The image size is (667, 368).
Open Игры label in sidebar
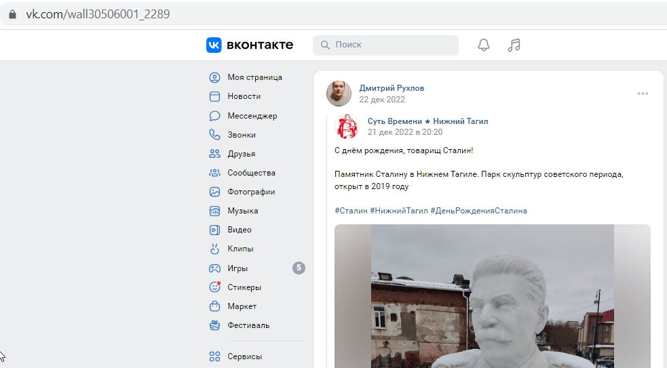[x=237, y=268]
